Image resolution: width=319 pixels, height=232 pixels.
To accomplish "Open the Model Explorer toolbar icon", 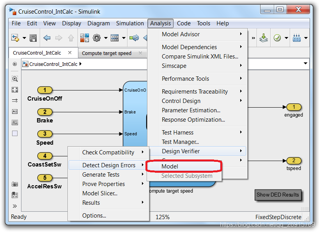I will [x=115, y=38].
